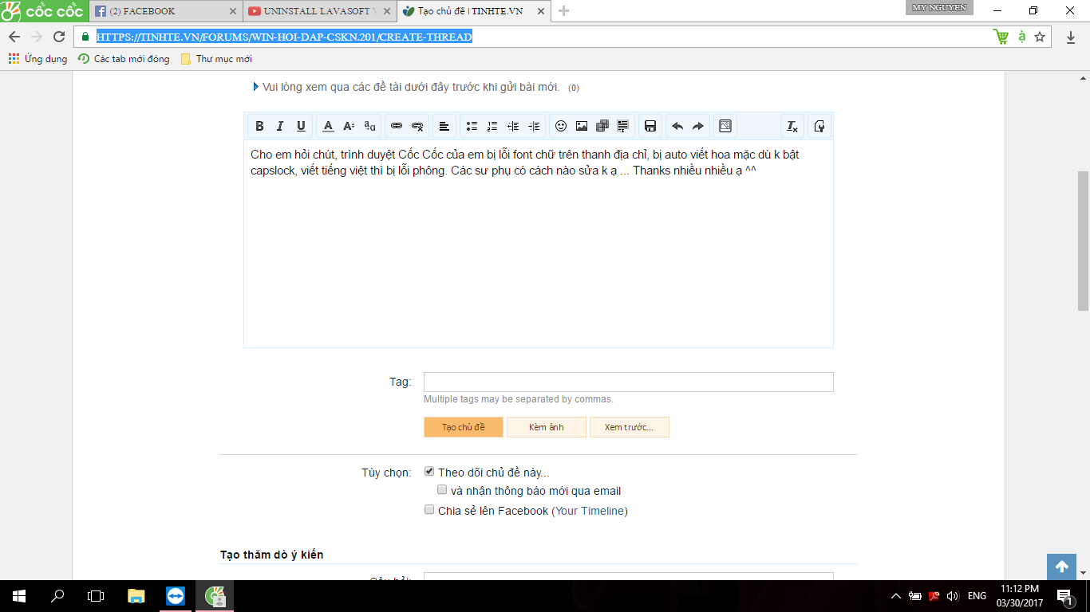Click the editor toolbar icon after Redo
This screenshot has width=1090, height=612.
725,126
